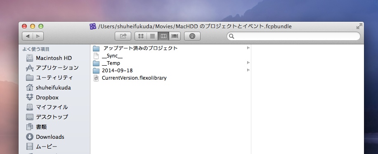Screen dimensions: 378x154
Task: Open アプリケーション in the sidebar
Action: (57, 68)
